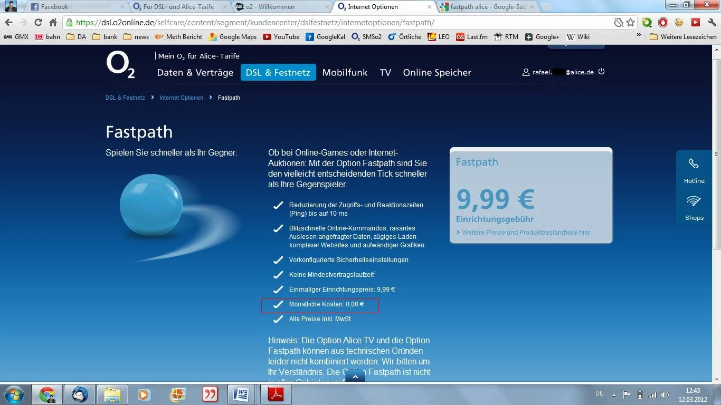This screenshot has height=405, width=721.
Task: Open the new tab button
Action: coord(547,7)
